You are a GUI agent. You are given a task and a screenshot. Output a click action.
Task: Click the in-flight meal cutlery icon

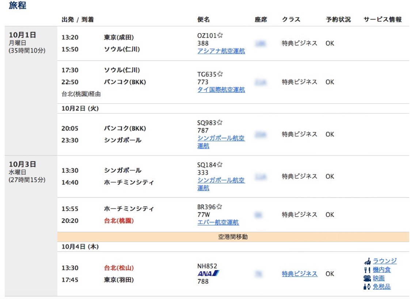[x=367, y=270]
